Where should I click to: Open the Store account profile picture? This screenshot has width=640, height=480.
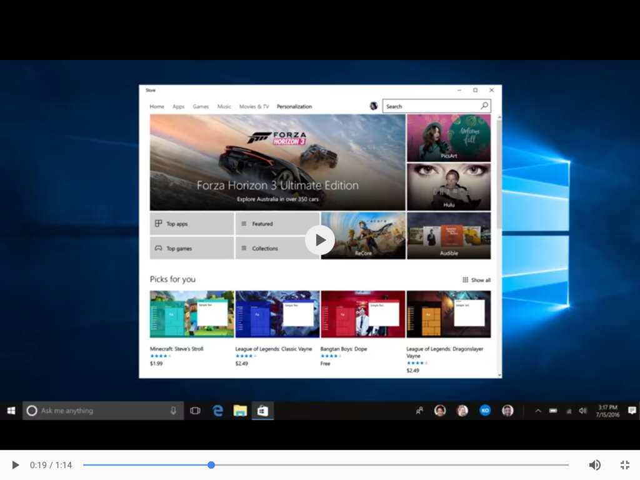click(374, 106)
